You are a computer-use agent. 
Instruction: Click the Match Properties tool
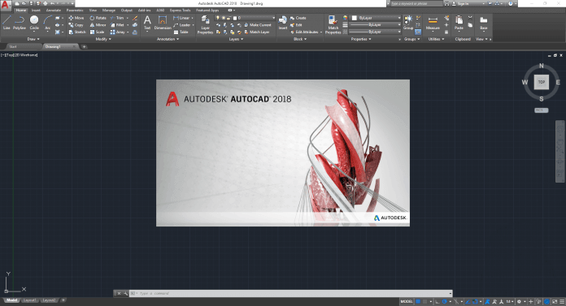point(333,24)
